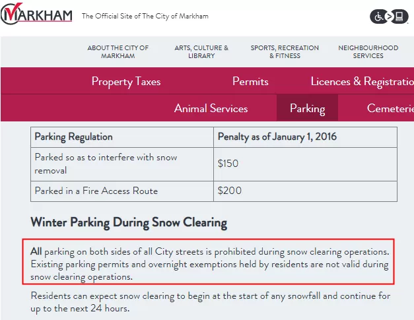Click the Winter Parking During Snow Clearing heading
Image resolution: width=414 pixels, height=320 pixels.
(x=129, y=222)
